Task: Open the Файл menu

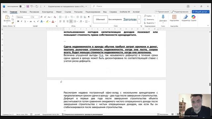Action: (5, 12)
